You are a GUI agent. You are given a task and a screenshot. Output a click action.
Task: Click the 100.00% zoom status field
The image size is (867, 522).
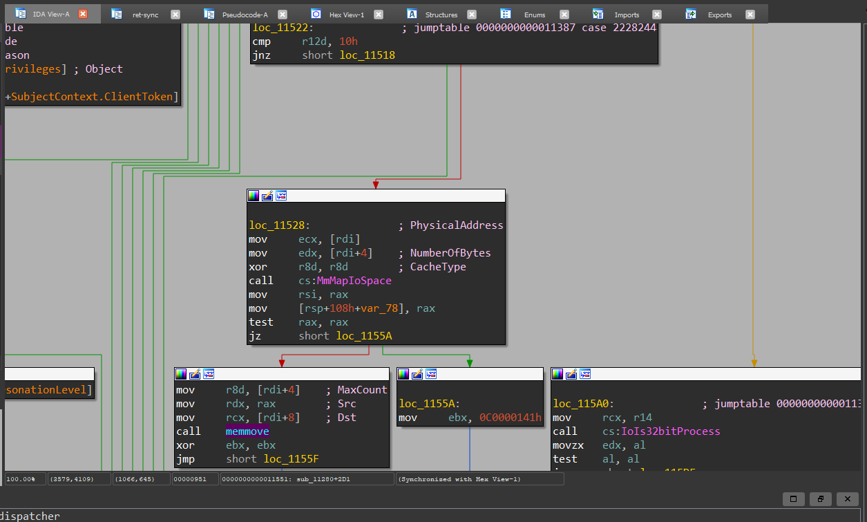point(25,479)
